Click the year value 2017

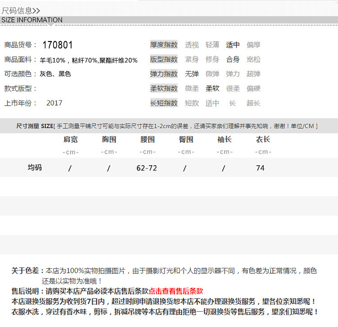pos(55,103)
